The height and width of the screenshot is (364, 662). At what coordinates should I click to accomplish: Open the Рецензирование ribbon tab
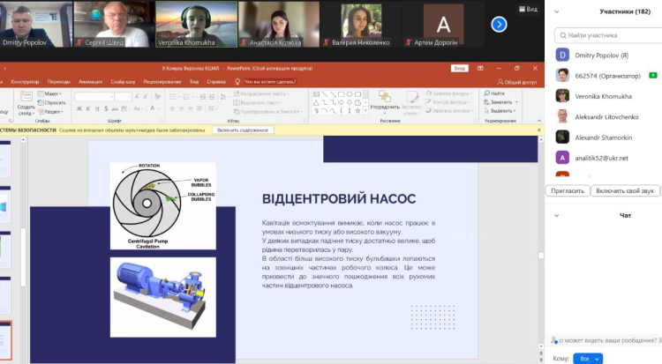pos(162,81)
